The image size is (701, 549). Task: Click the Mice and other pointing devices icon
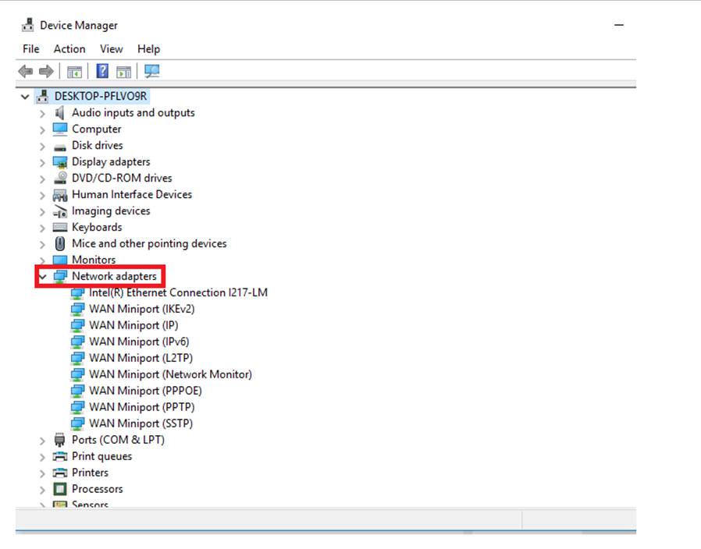click(60, 243)
